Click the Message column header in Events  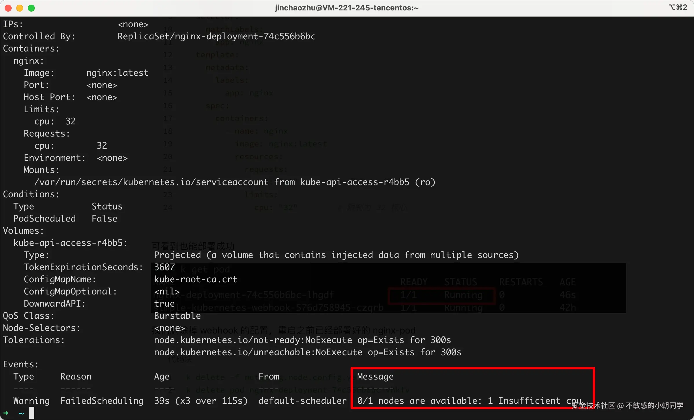click(375, 377)
